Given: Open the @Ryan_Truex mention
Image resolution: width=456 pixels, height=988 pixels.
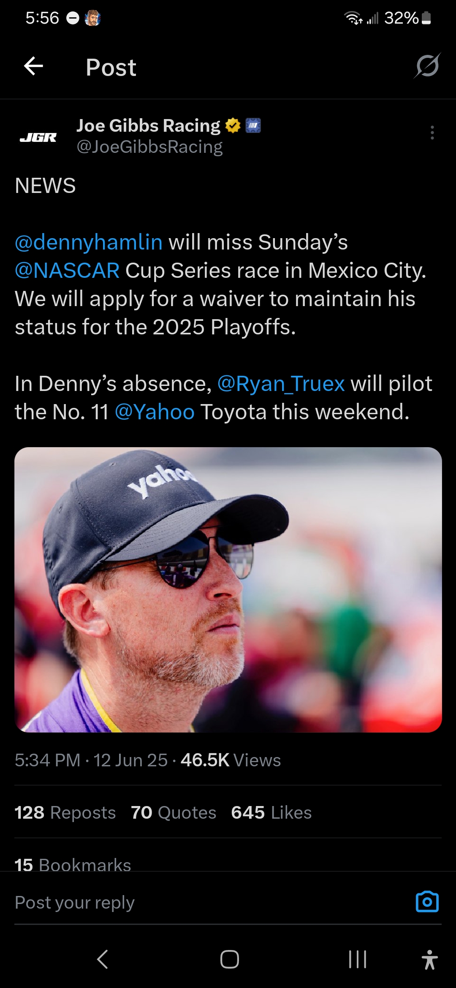Looking at the screenshot, I should [x=281, y=384].
